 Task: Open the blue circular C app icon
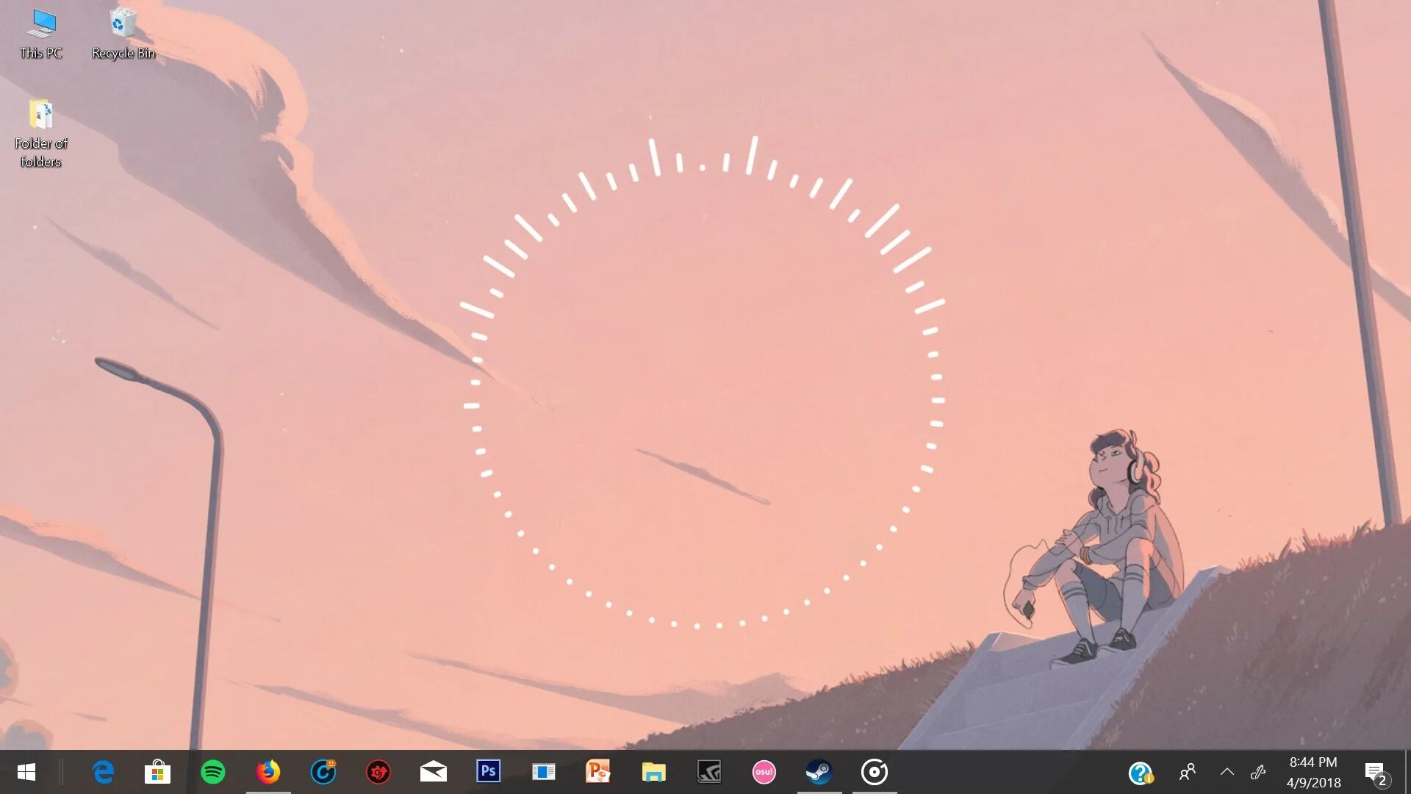click(323, 772)
